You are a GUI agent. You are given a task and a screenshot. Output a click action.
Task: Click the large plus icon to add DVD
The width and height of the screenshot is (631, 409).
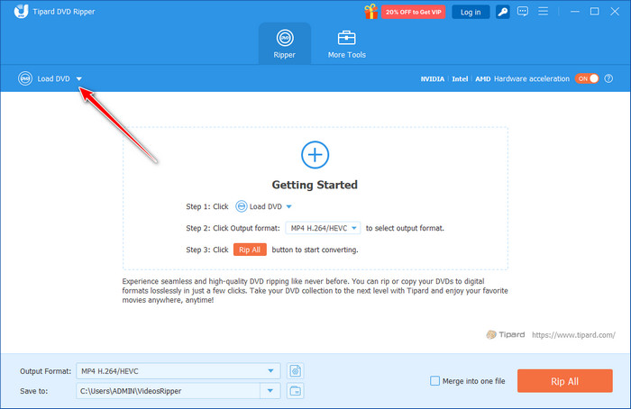point(315,155)
